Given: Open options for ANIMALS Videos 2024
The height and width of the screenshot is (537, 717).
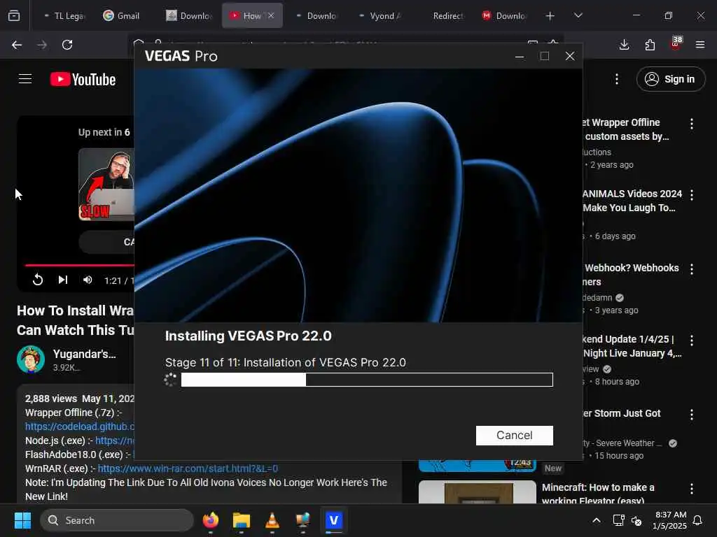Looking at the screenshot, I should pyautogui.click(x=691, y=195).
